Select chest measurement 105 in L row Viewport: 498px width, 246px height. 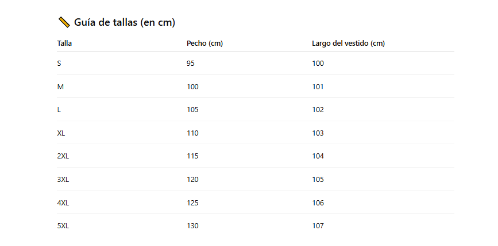click(192, 110)
